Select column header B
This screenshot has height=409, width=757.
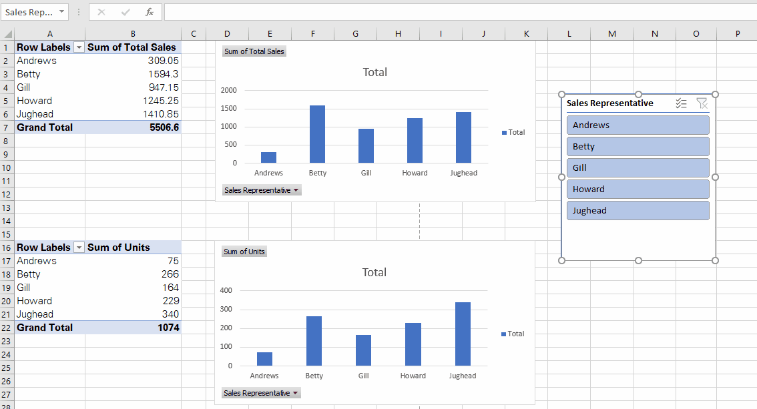click(133, 33)
